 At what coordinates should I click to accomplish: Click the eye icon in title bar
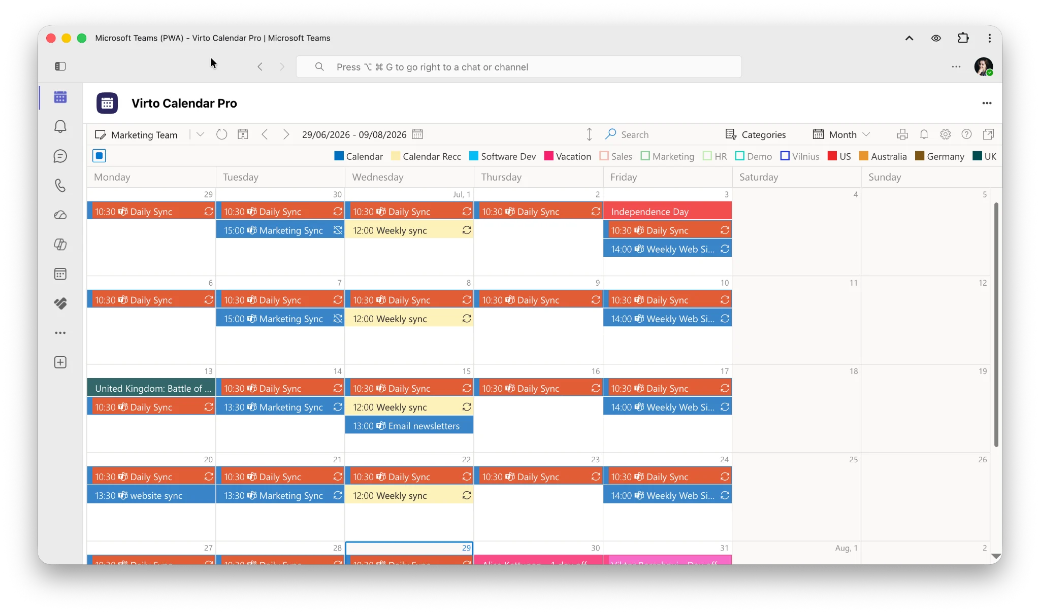pyautogui.click(x=936, y=38)
